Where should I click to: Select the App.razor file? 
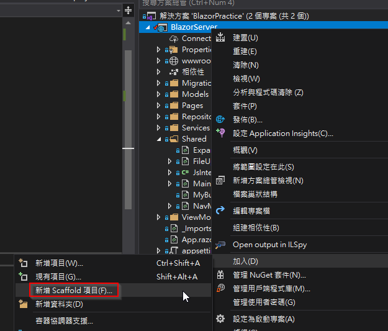pos(196,240)
